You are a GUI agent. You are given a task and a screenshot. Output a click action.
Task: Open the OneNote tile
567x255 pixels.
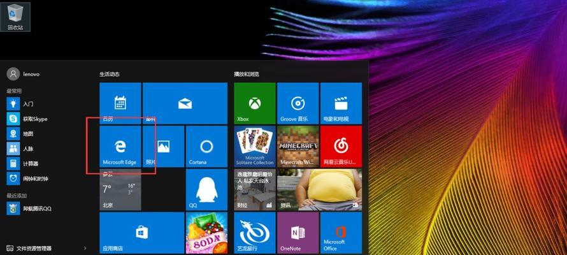click(x=298, y=233)
